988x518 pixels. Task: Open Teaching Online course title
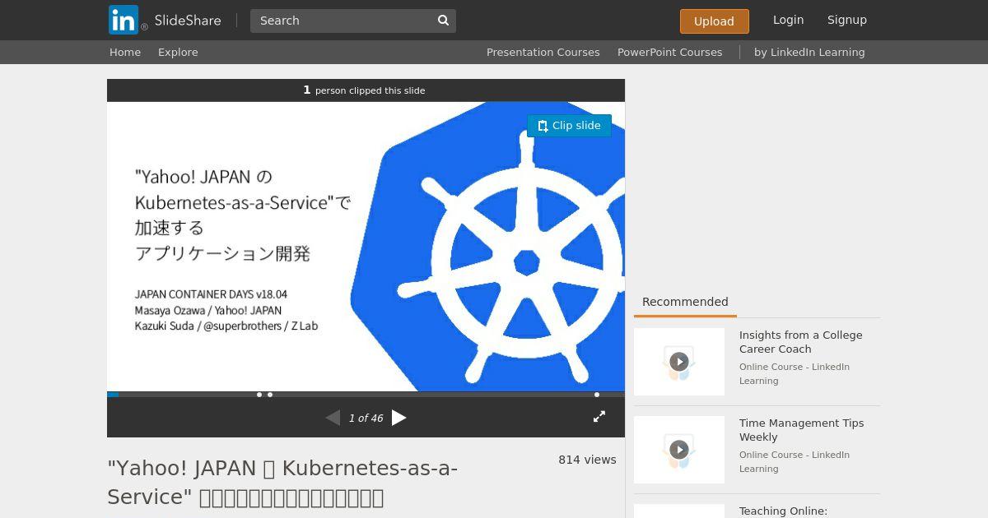(783, 511)
